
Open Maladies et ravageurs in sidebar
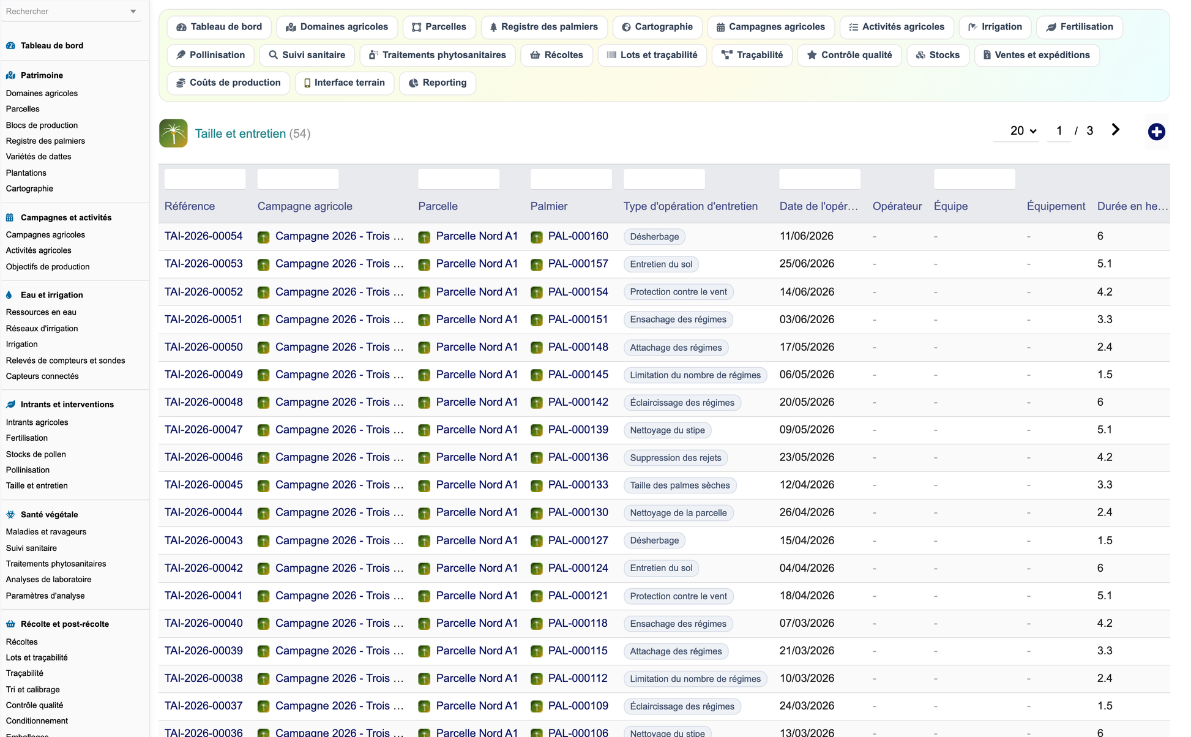click(46, 532)
